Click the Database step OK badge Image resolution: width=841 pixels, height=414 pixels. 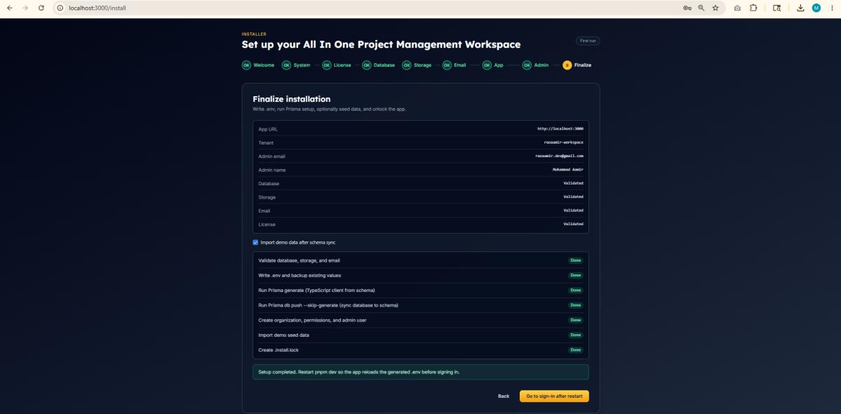(x=366, y=65)
